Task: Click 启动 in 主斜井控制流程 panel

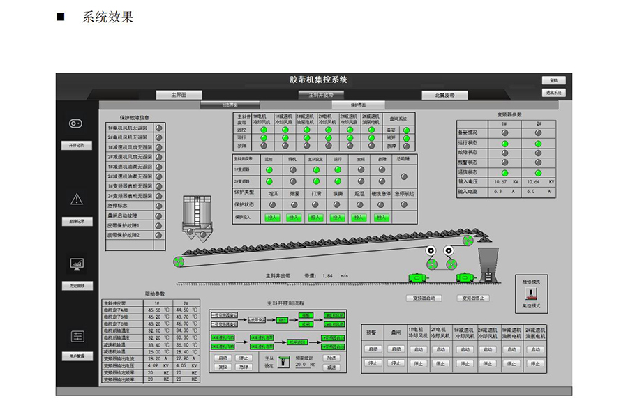Action: [223, 358]
